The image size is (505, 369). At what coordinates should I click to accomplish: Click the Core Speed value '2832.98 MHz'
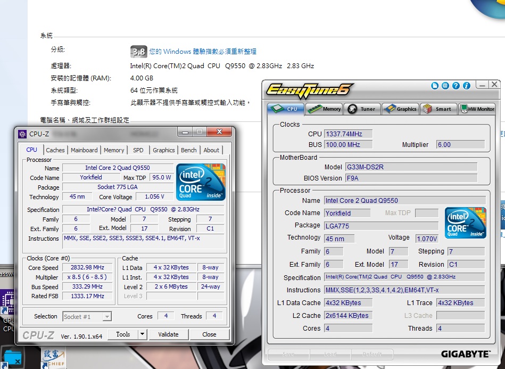87,267
